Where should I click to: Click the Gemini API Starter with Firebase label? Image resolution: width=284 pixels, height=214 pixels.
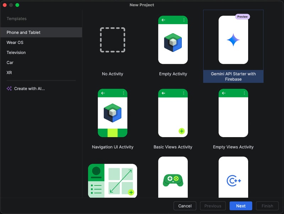pos(233,77)
